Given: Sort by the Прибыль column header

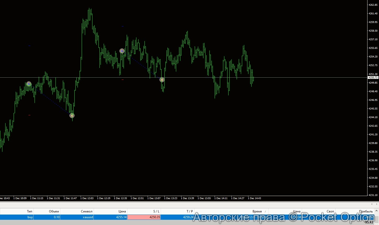Looking at the screenshot, I should [366, 211].
